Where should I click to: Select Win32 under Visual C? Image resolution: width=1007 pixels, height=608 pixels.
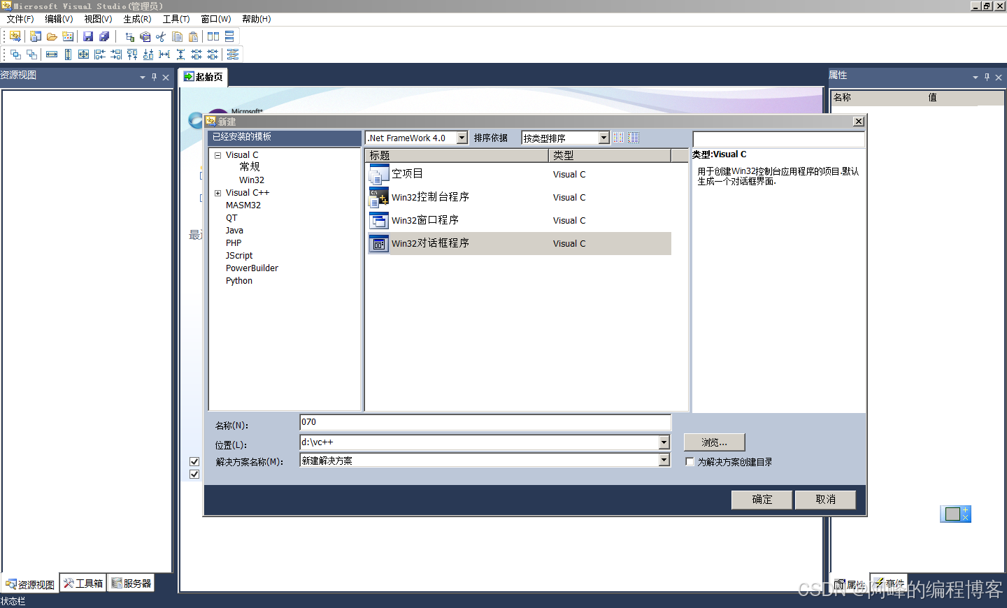tap(252, 180)
